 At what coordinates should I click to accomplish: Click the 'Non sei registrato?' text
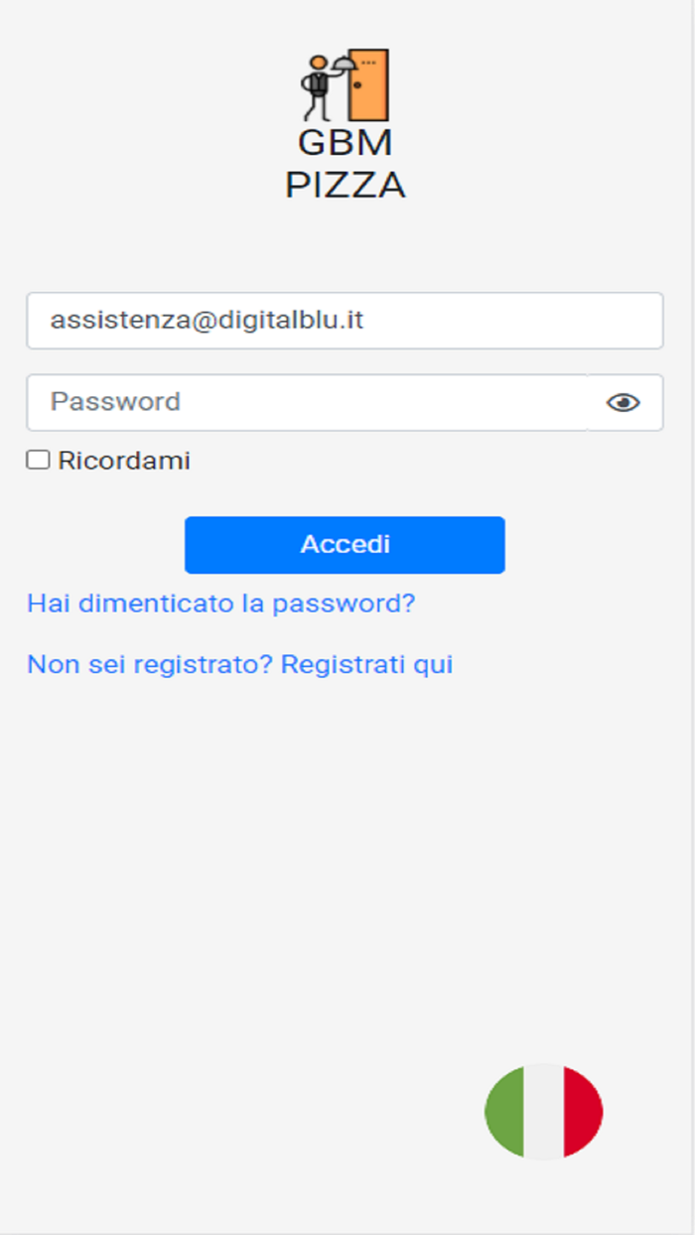point(149,664)
